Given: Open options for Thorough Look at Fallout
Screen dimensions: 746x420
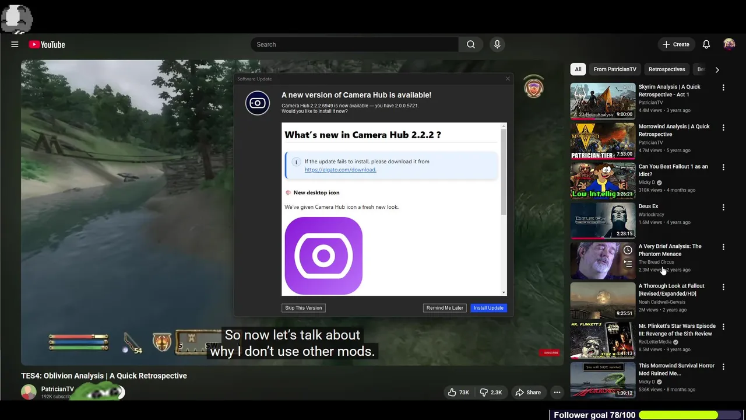Looking at the screenshot, I should tap(723, 287).
